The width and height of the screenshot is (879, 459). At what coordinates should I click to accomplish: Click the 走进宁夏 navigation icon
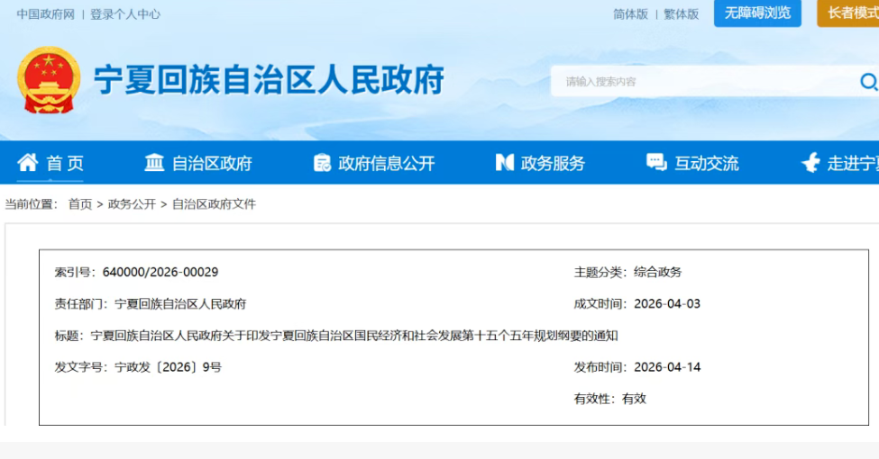pos(810,163)
